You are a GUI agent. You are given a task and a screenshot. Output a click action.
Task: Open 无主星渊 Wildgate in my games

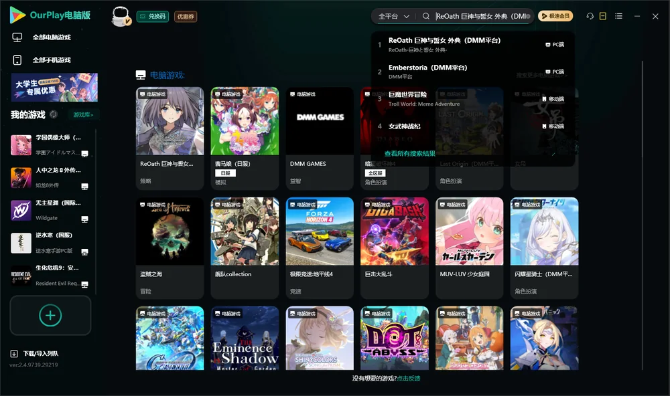pos(50,210)
